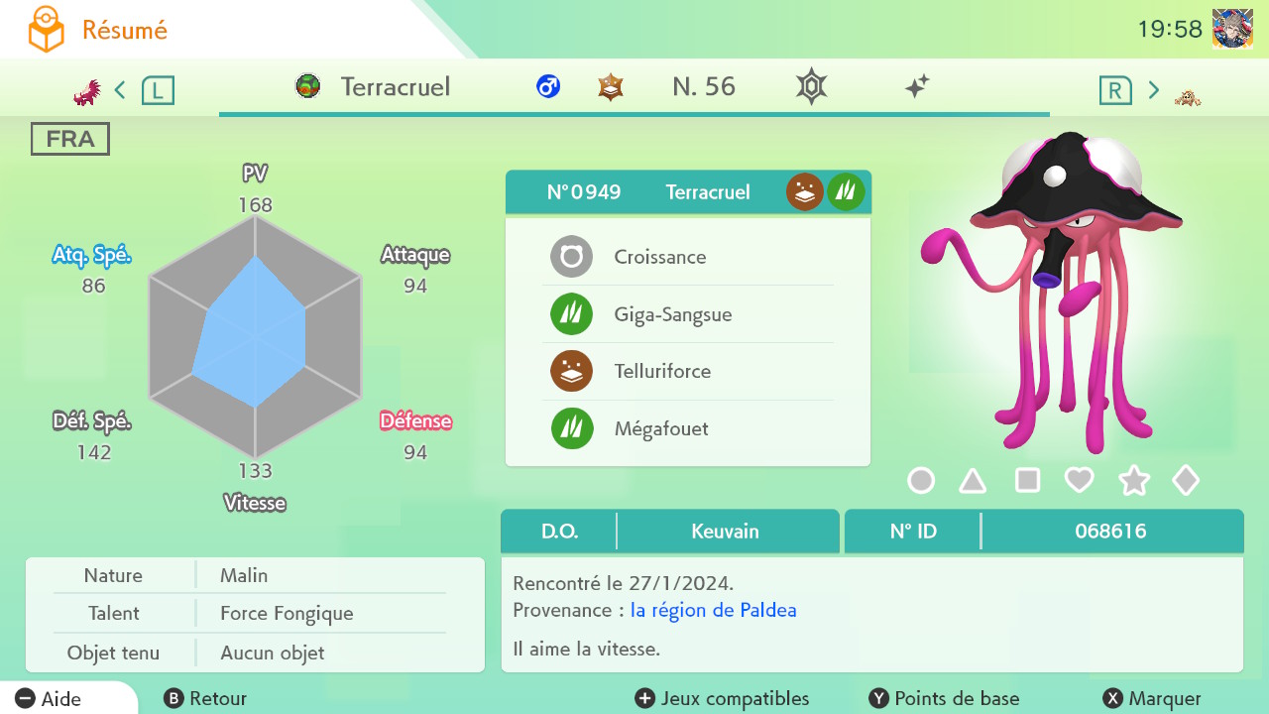This screenshot has width=1269, height=714.
Task: Click the Déf. Spé. value '142'
Action: pyautogui.click(x=93, y=453)
